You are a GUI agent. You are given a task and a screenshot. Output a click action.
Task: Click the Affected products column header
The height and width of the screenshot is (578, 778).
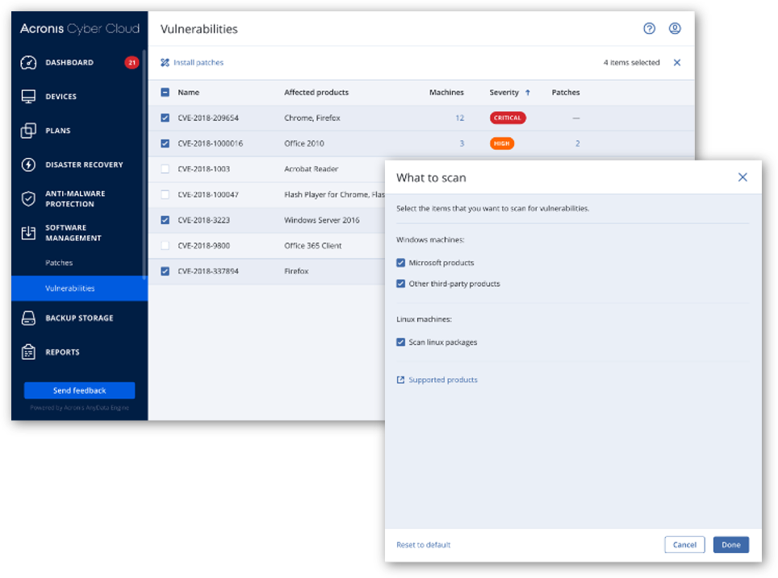coord(316,92)
